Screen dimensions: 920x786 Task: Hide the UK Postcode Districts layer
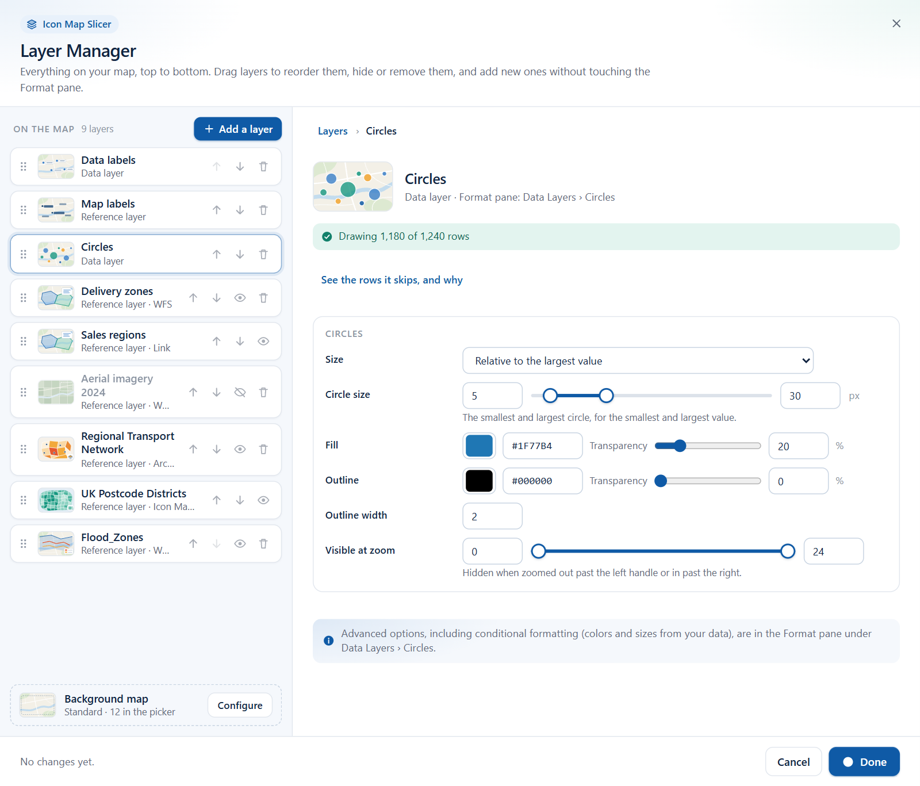tap(263, 500)
